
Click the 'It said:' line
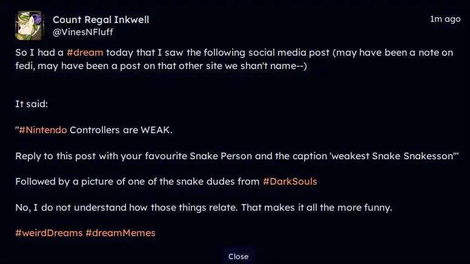[x=31, y=104]
